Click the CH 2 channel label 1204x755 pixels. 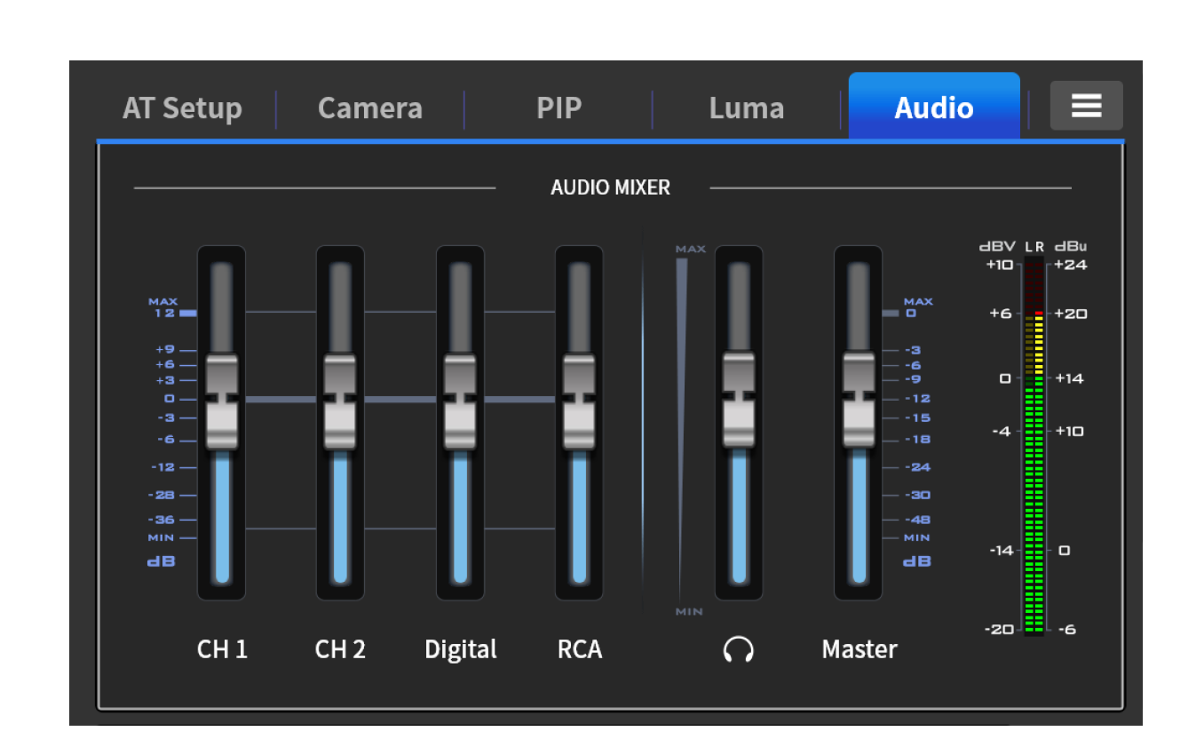(340, 649)
